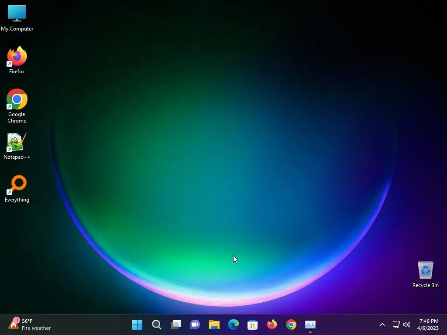The image size is (447, 335).
Task: Open volume speaker tray icon
Action: [x=407, y=325]
